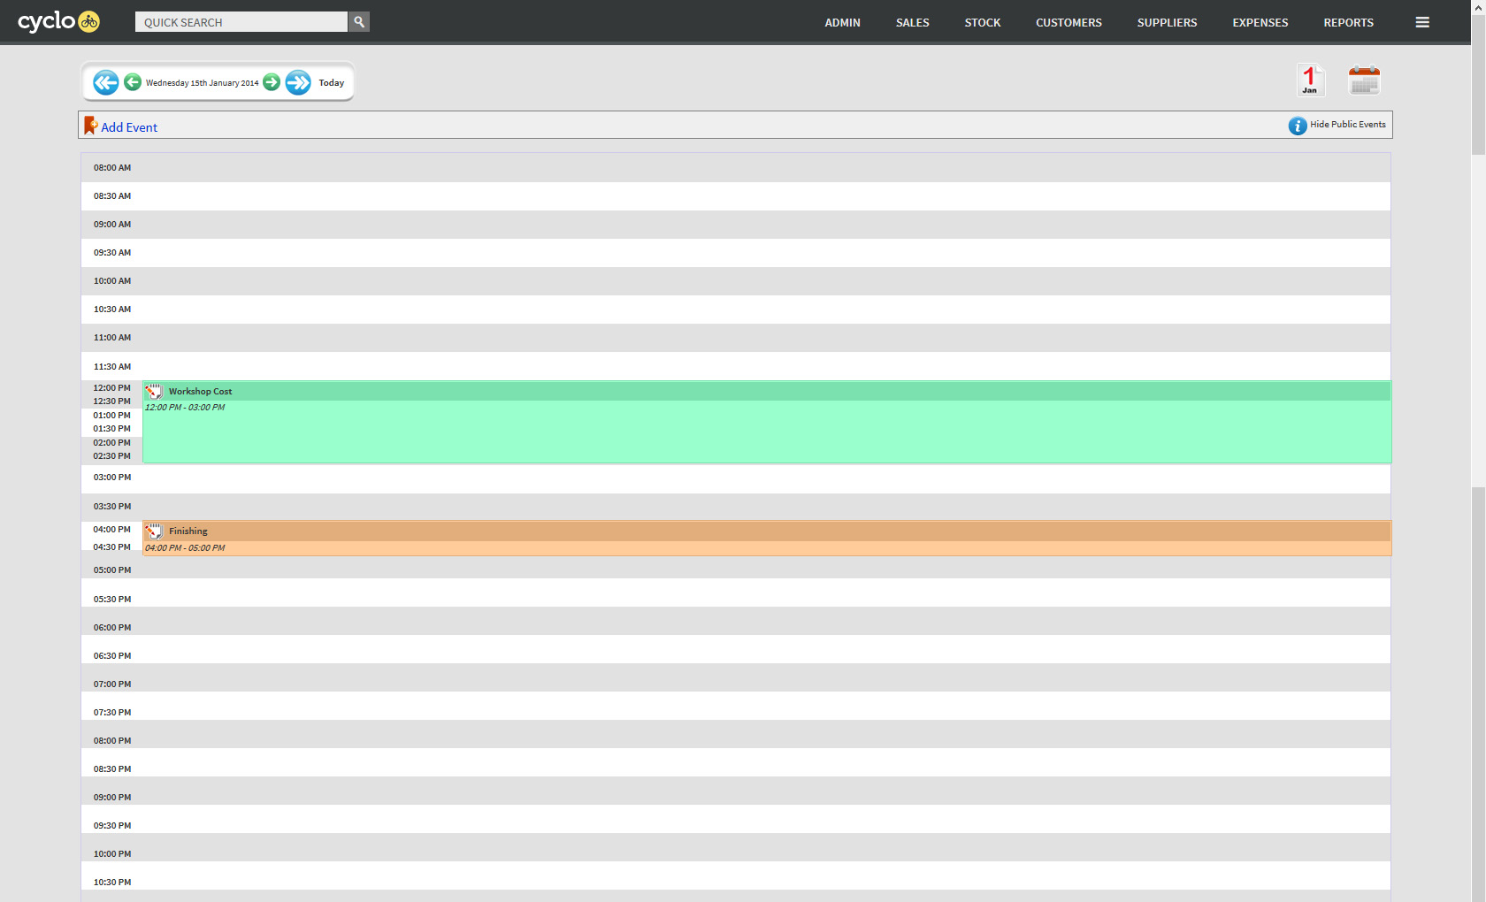Open the month calendar view icon

coord(1364,80)
